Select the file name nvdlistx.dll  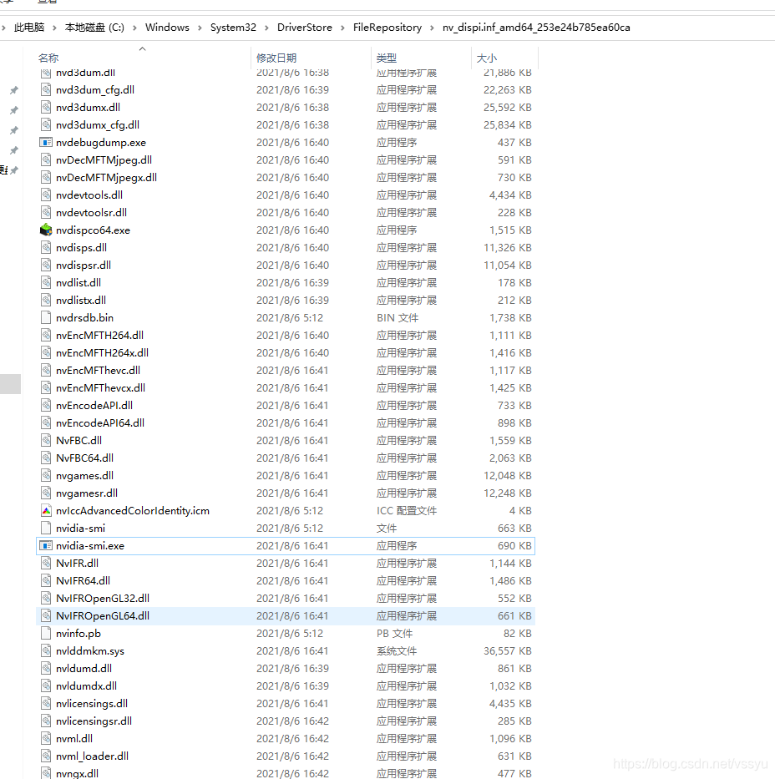81,301
